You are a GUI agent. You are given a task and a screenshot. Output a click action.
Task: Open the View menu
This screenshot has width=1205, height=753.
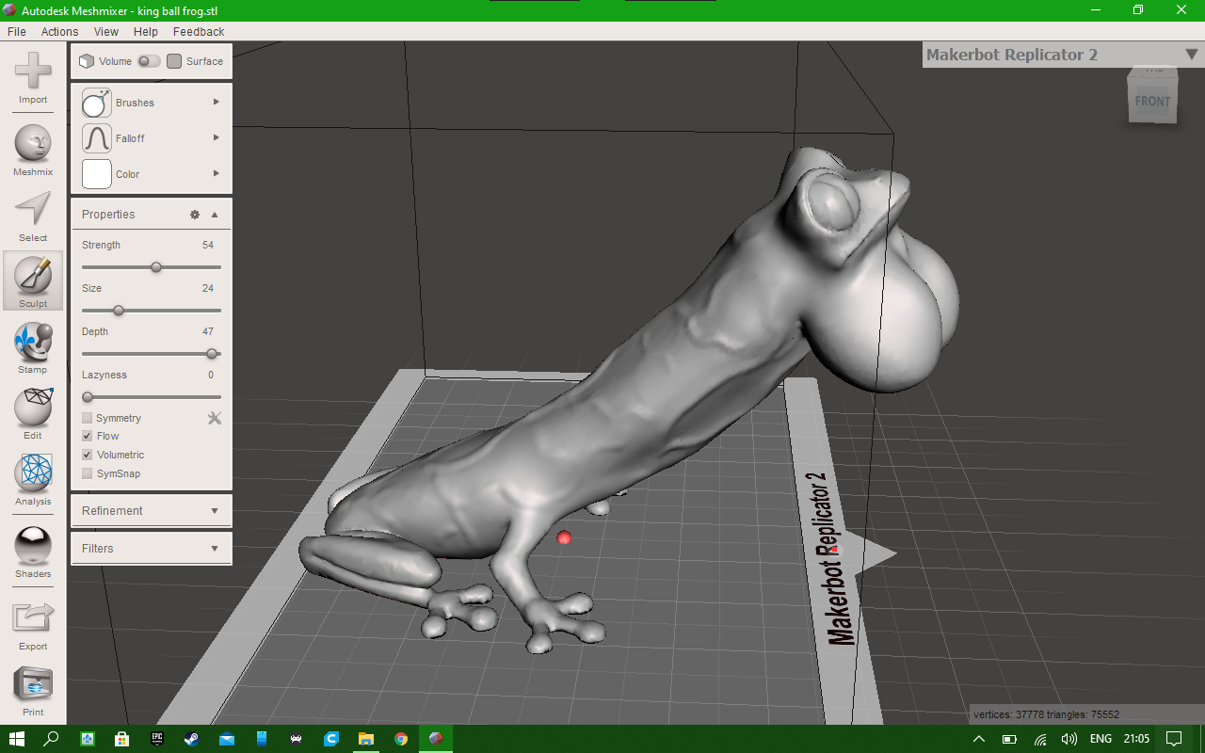(x=106, y=31)
